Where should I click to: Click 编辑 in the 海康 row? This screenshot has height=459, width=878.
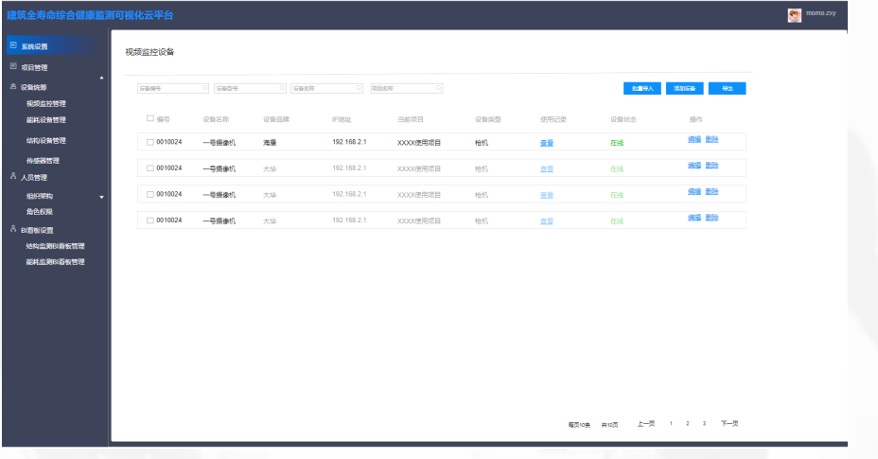(694, 139)
